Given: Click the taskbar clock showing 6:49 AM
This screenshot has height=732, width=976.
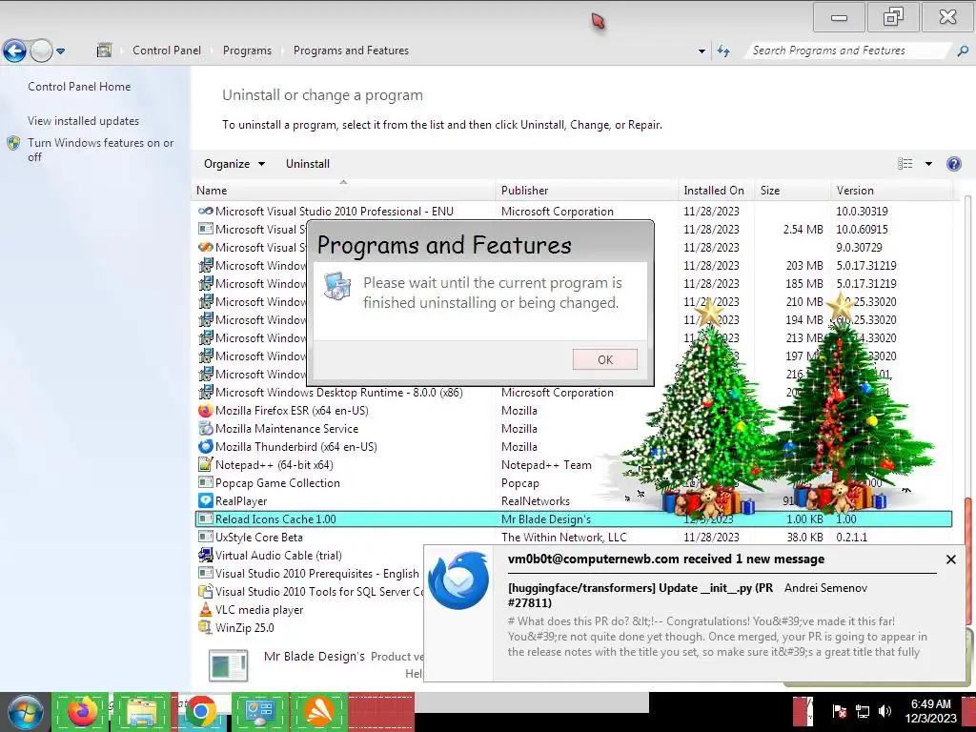Looking at the screenshot, I should pos(930,711).
